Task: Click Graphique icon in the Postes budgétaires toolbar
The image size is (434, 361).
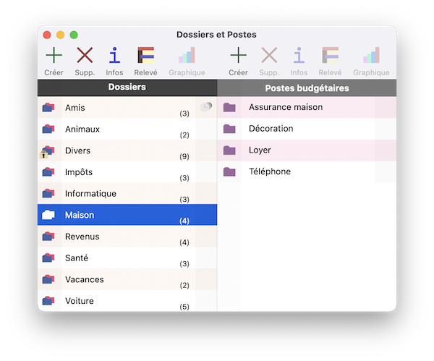Action: point(371,55)
